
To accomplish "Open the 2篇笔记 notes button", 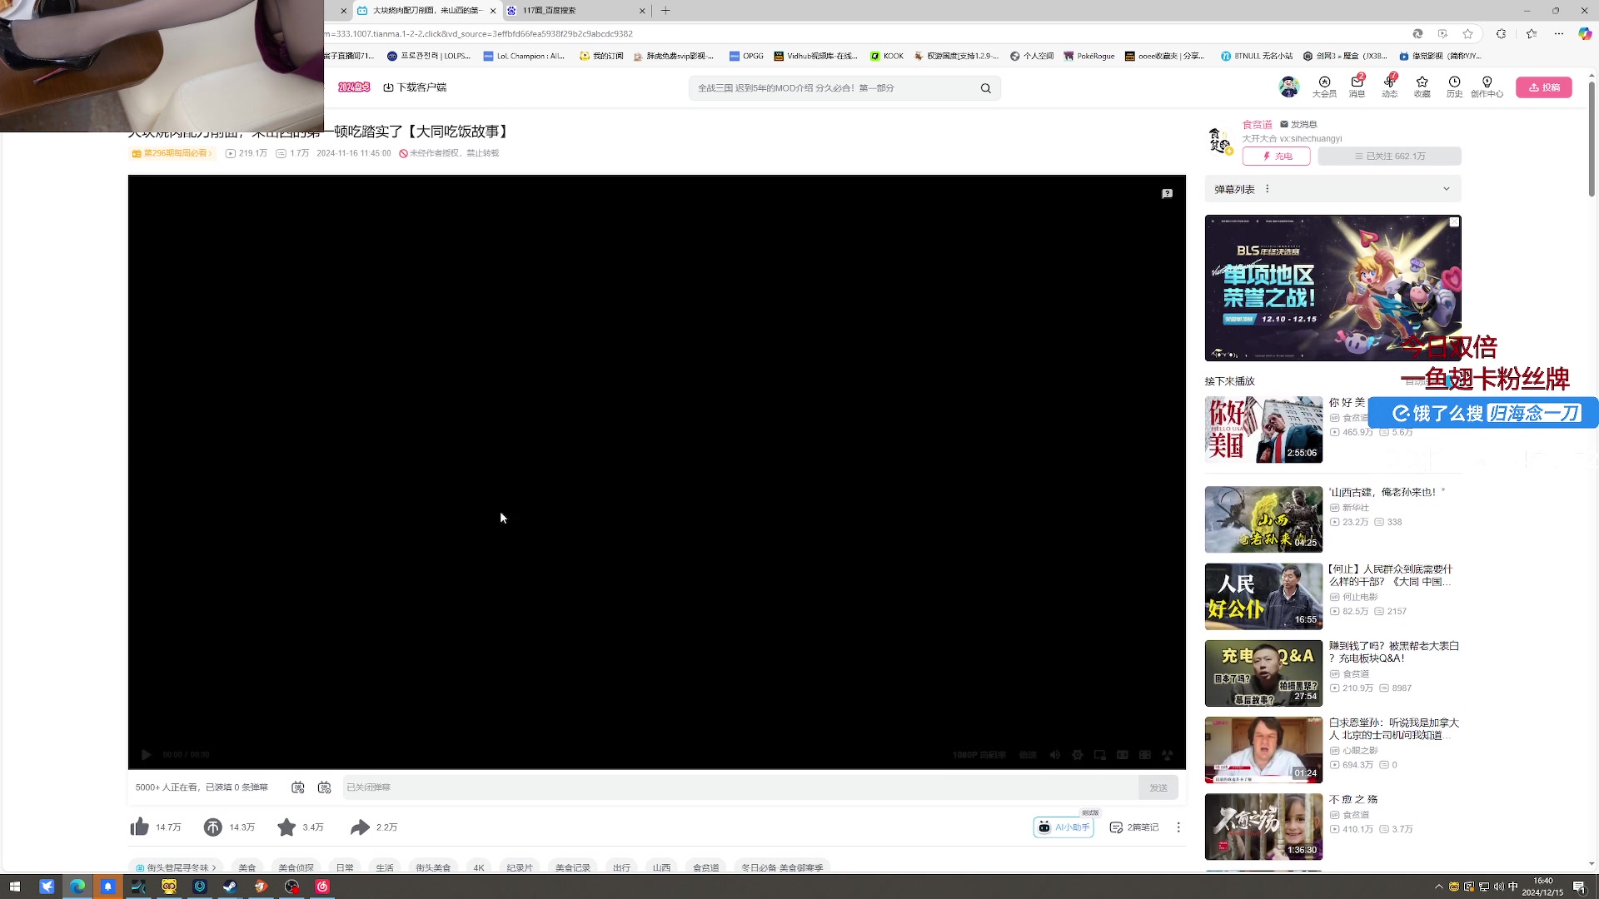I will pyautogui.click(x=1134, y=827).
